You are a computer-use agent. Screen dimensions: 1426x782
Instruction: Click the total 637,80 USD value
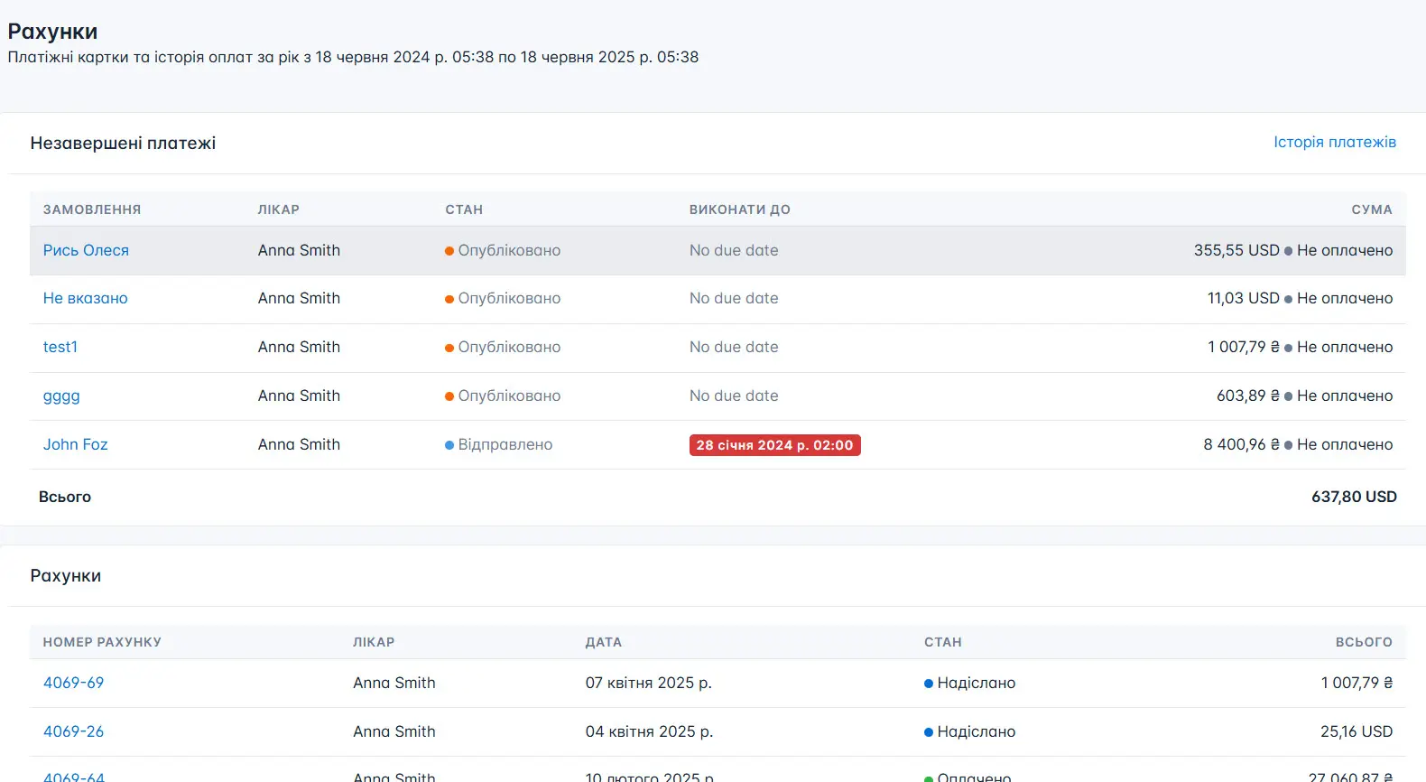point(1354,497)
